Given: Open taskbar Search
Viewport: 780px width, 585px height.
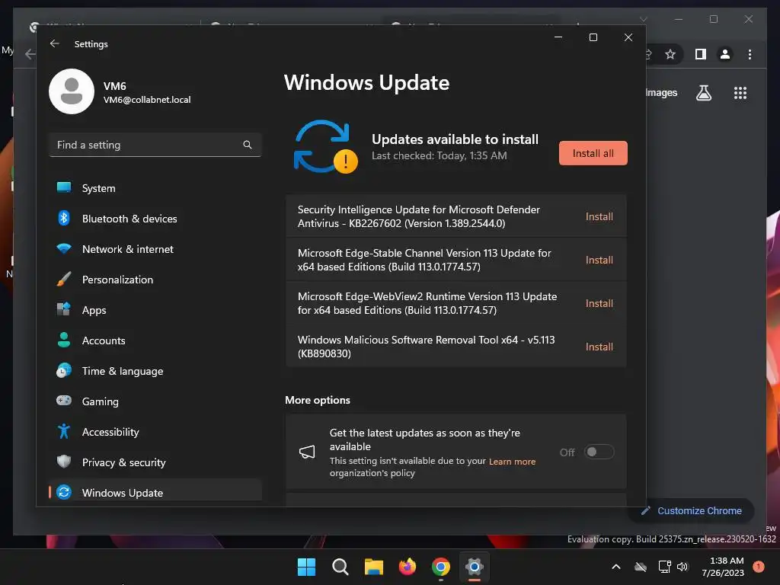Looking at the screenshot, I should (340, 567).
